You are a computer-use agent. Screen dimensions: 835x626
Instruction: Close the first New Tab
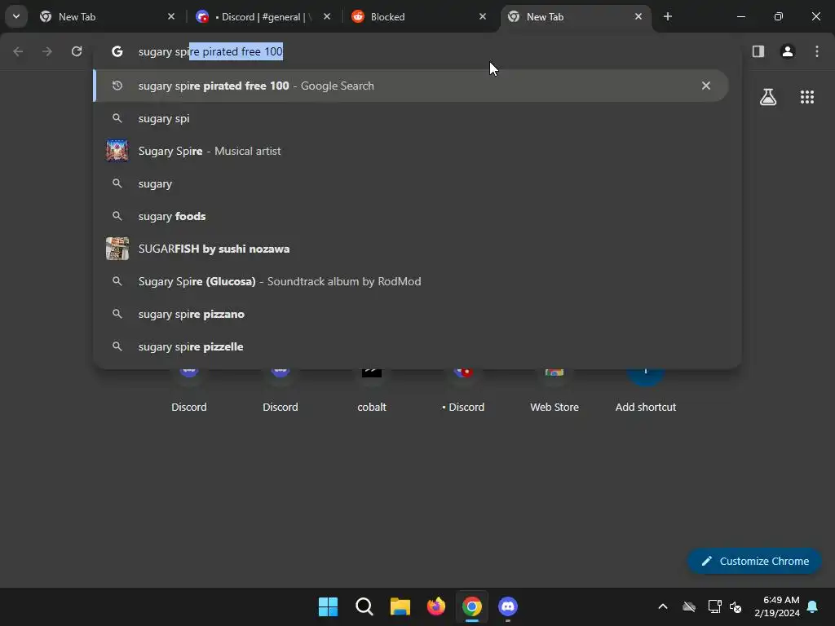171,16
